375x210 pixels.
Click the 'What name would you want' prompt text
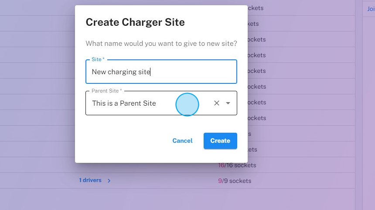click(161, 44)
